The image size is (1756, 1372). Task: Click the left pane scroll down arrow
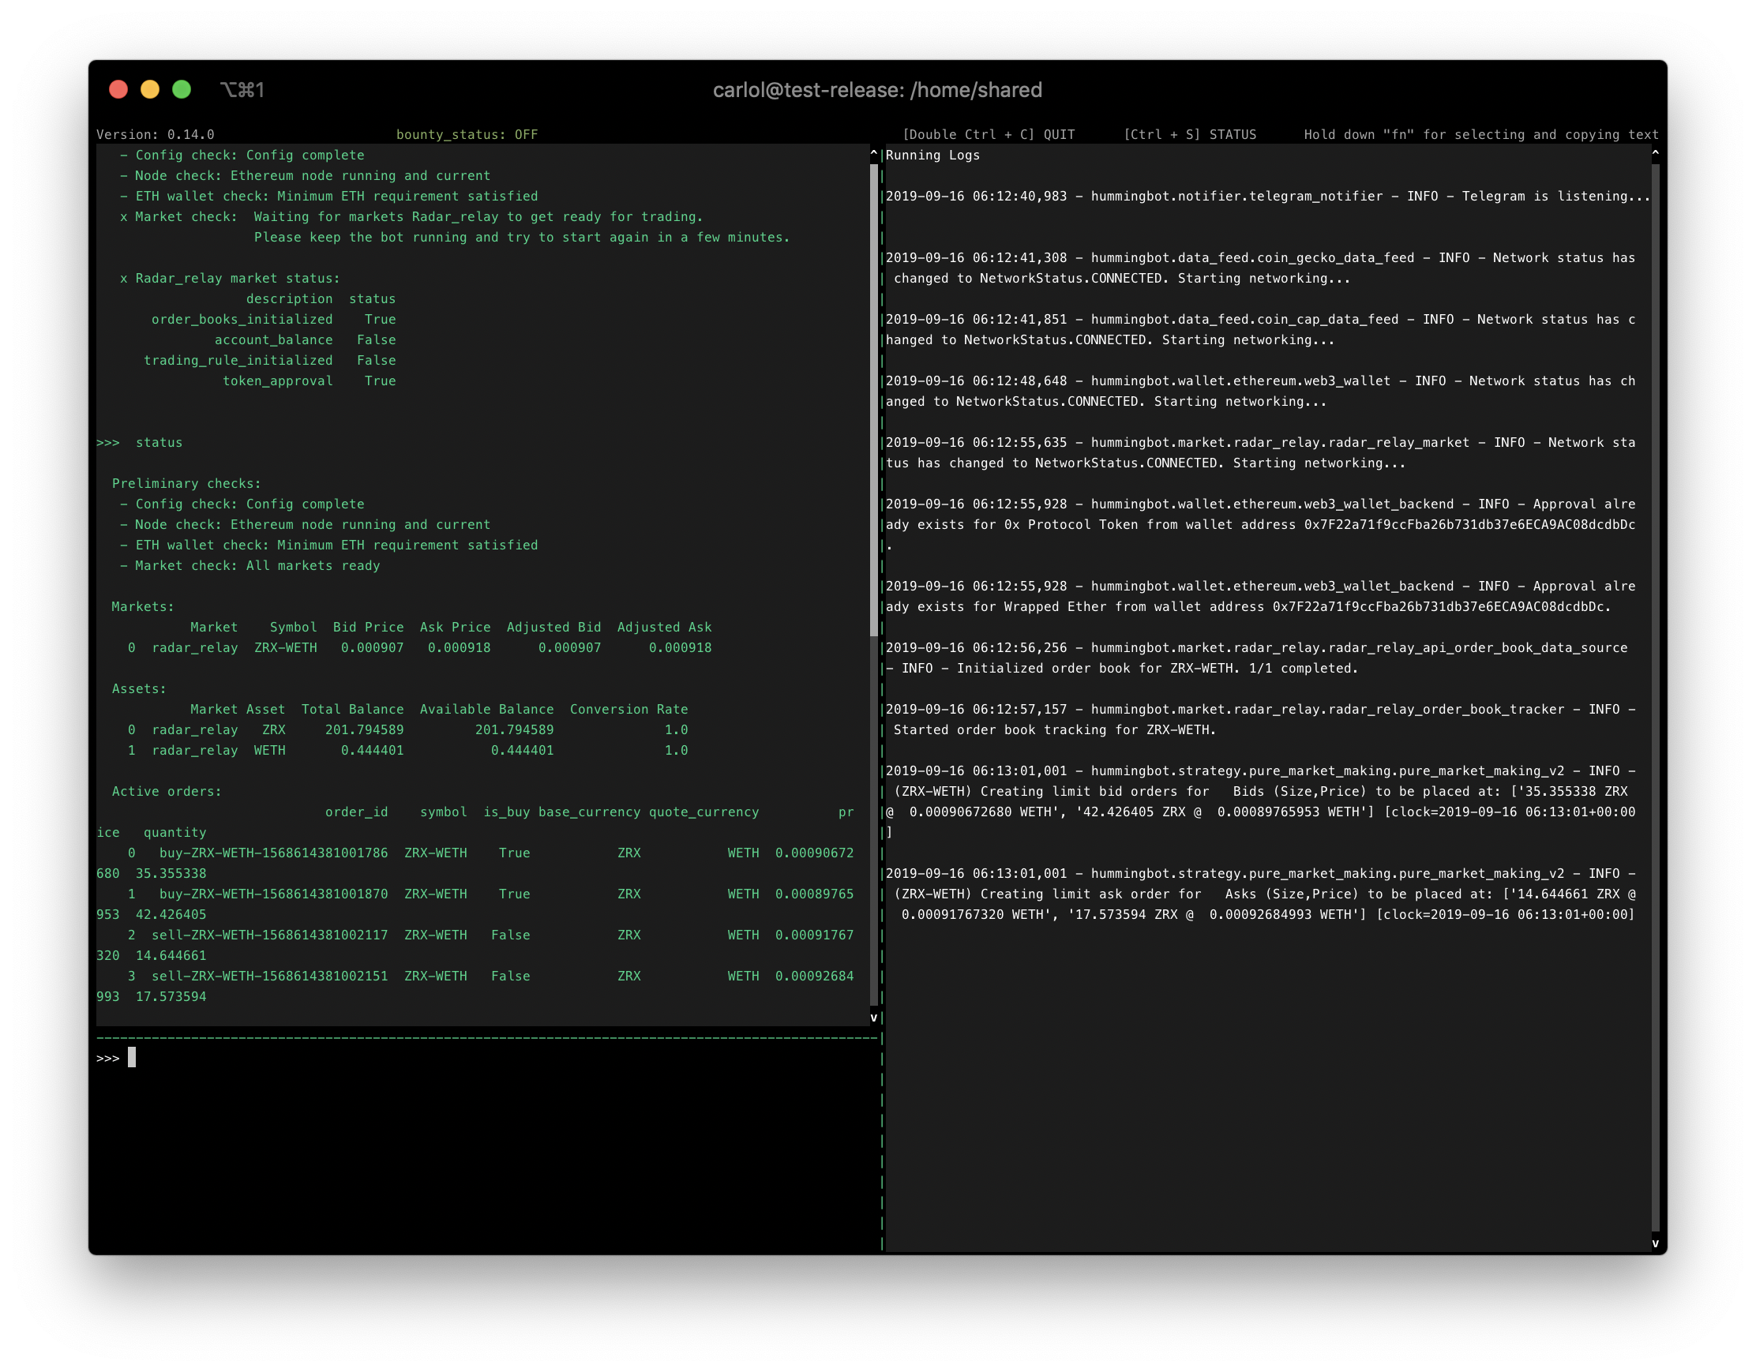pos(873,1018)
